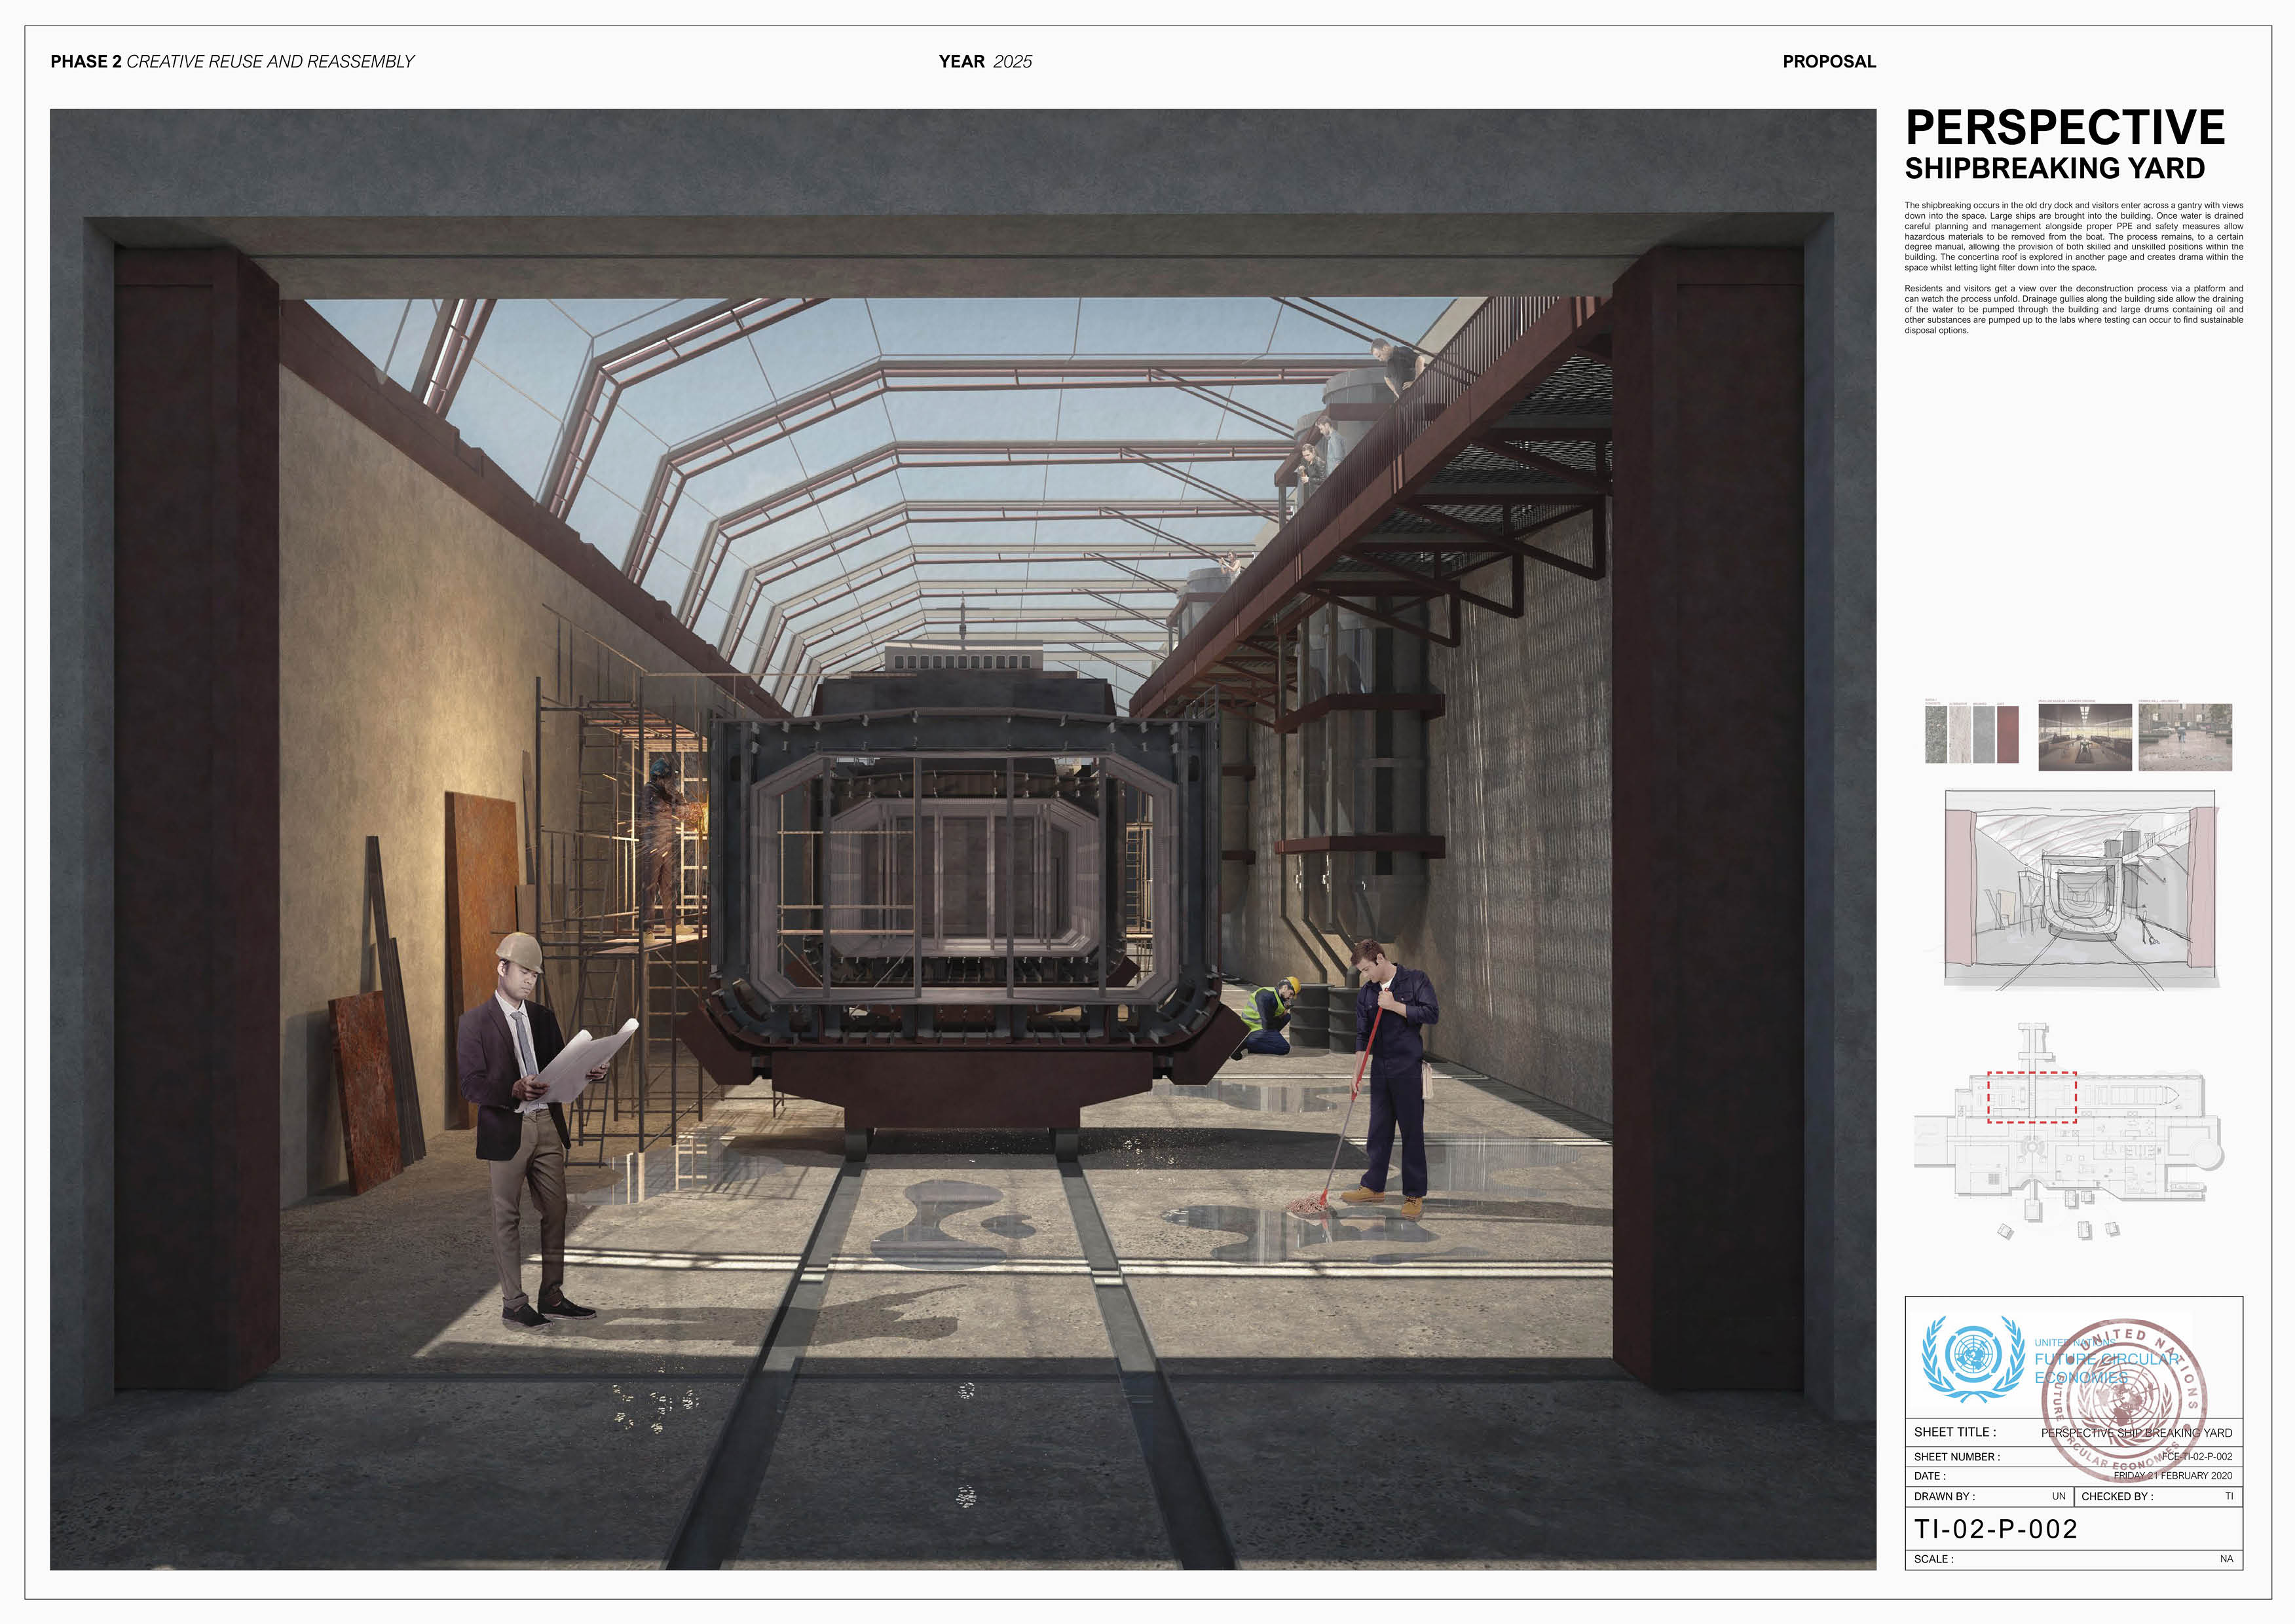Open the museum interior precedent thumbnail

tap(2084, 737)
